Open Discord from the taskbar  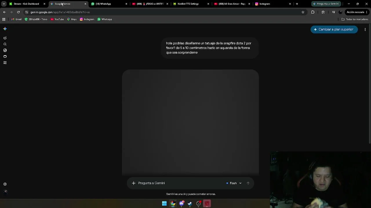[181, 204]
